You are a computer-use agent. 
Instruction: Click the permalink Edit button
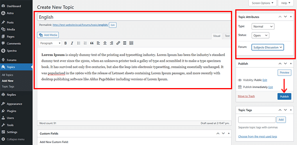113,25
